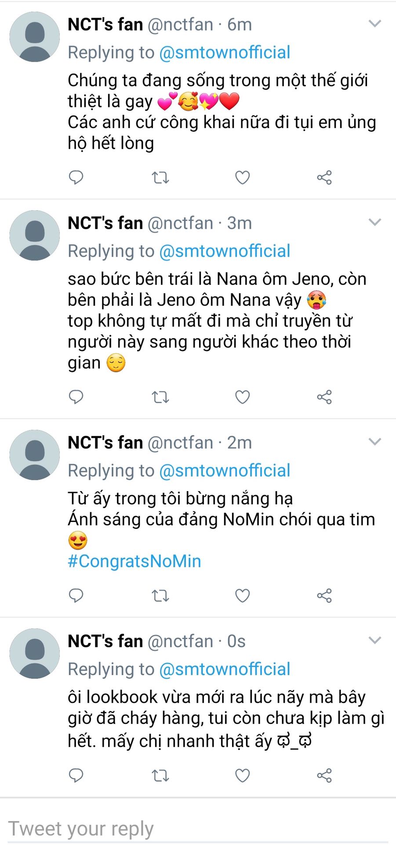
Task: Reply to the lookbook tweet
Action: [x=76, y=775]
